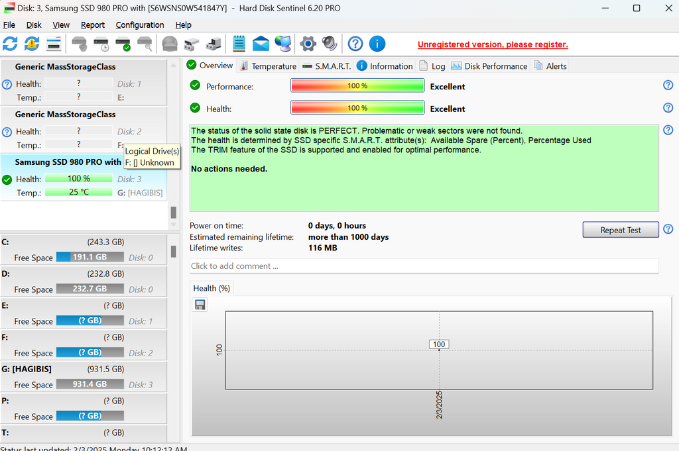Click the '116 MB' lifetime writes value
The height and width of the screenshot is (451, 679).
(x=323, y=248)
